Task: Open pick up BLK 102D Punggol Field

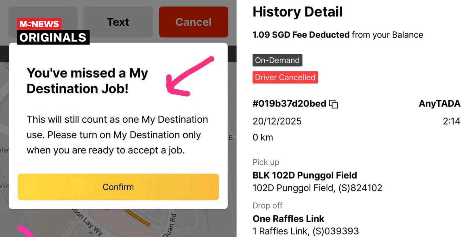Action: click(x=305, y=175)
